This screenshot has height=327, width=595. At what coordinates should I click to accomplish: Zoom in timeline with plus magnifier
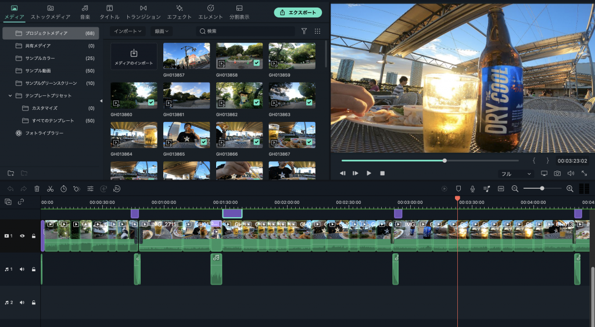(x=569, y=189)
